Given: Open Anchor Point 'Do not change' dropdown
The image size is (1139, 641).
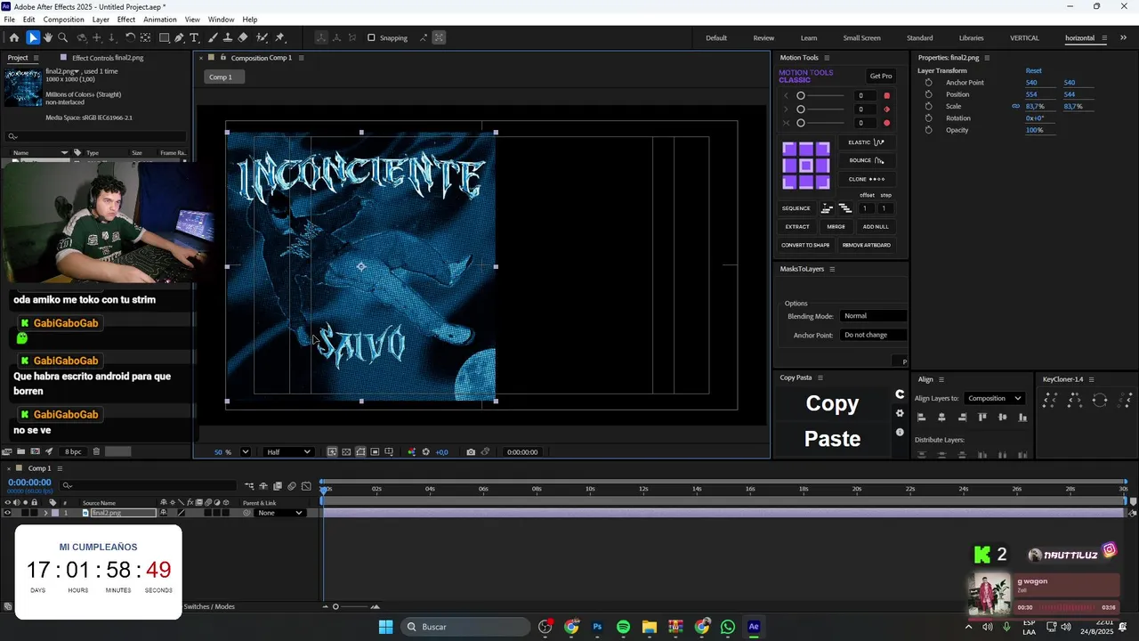Looking at the screenshot, I should click(874, 335).
